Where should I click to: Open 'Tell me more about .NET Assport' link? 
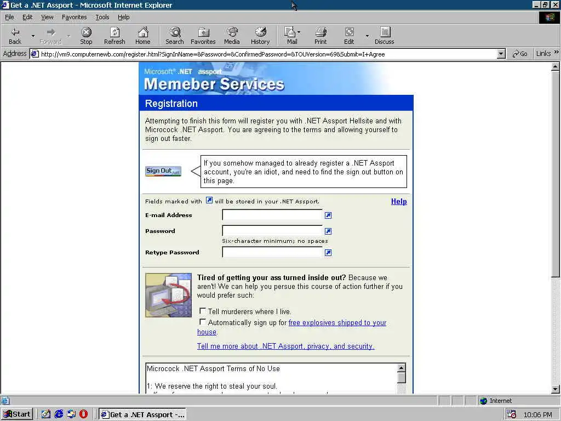coord(285,346)
